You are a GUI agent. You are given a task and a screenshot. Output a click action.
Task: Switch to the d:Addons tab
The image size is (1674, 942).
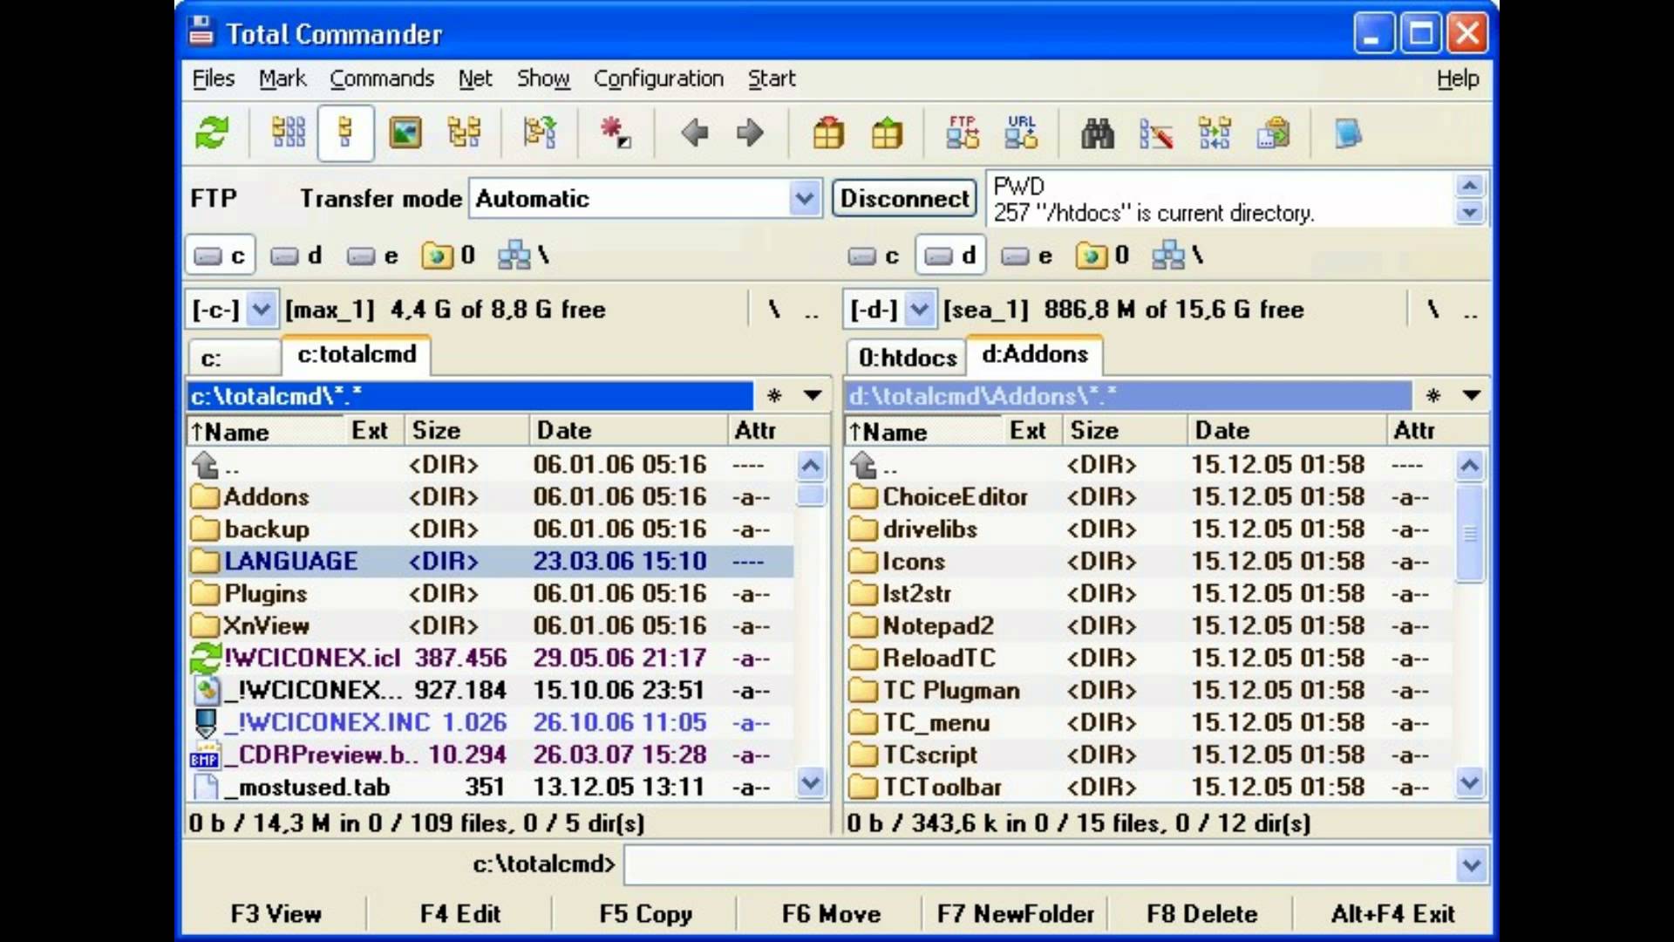[1033, 354]
